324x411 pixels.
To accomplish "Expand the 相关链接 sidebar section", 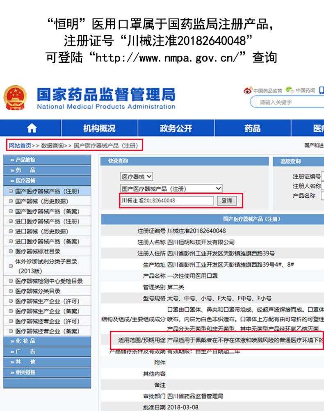I will pyautogui.click(x=47, y=372).
